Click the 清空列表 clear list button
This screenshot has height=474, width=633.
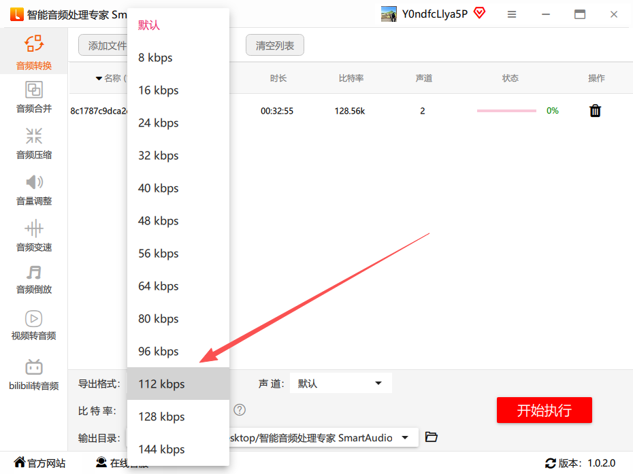(275, 46)
